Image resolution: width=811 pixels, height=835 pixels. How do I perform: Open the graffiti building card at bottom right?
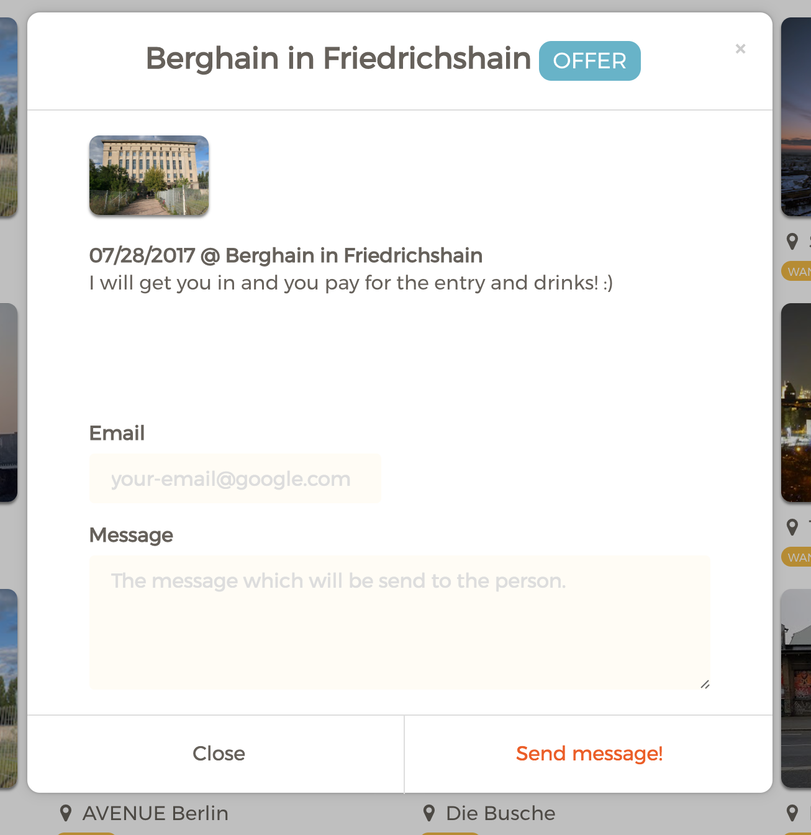click(796, 688)
